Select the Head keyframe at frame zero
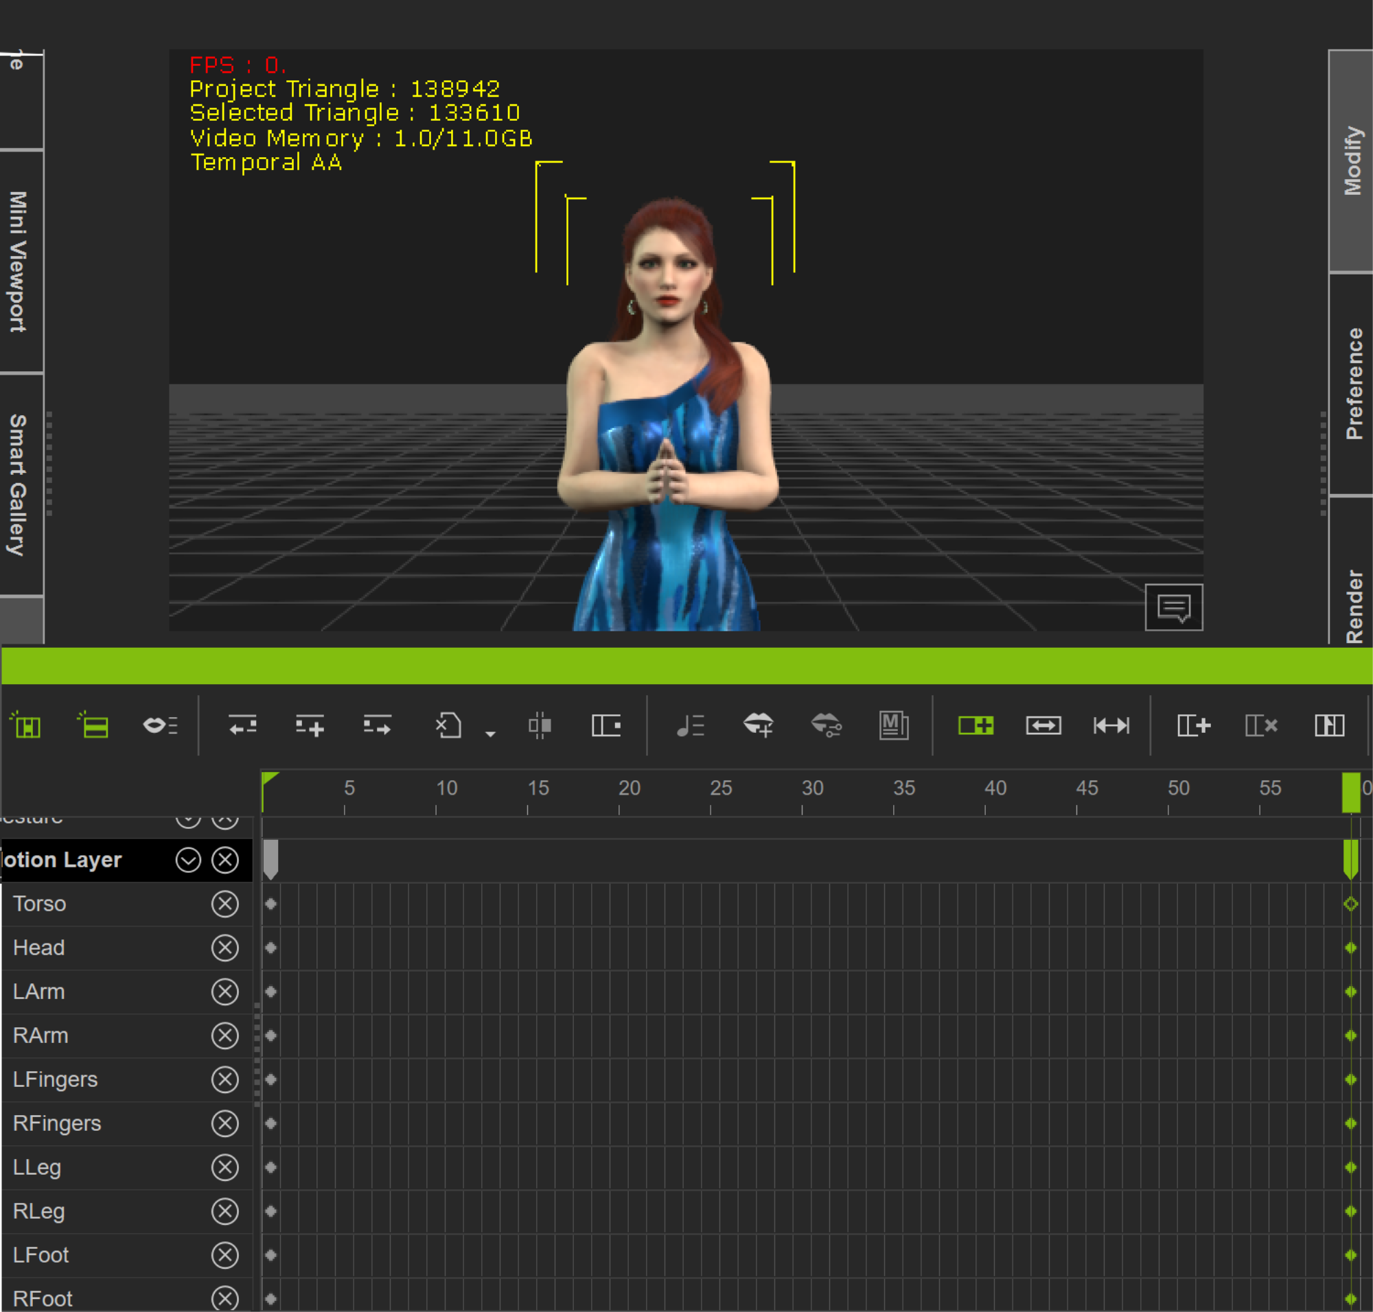The width and height of the screenshot is (1373, 1312). [270, 948]
